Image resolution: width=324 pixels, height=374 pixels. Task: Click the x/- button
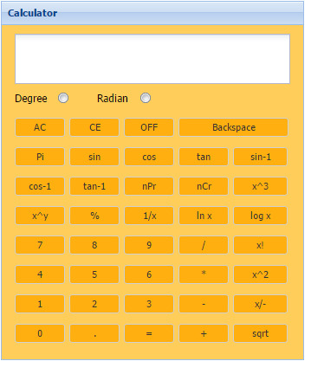click(261, 304)
